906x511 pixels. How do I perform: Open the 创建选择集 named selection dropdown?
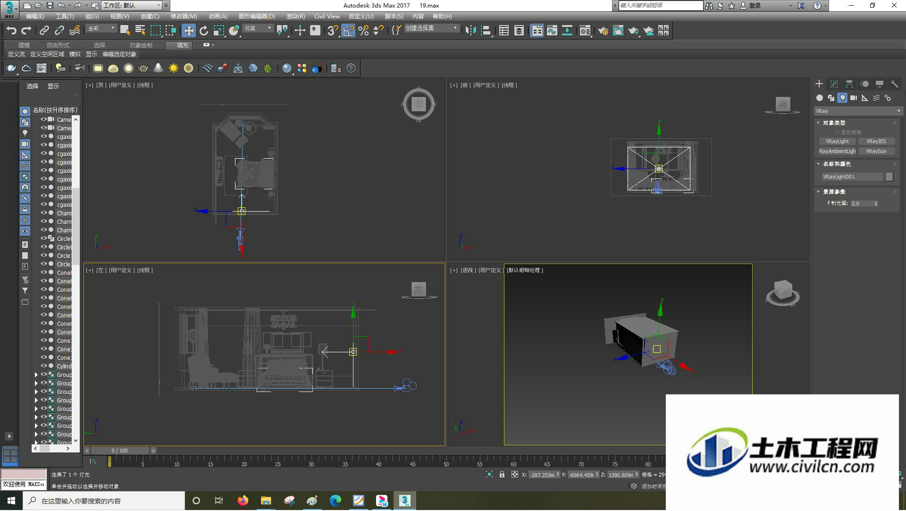pos(432,29)
